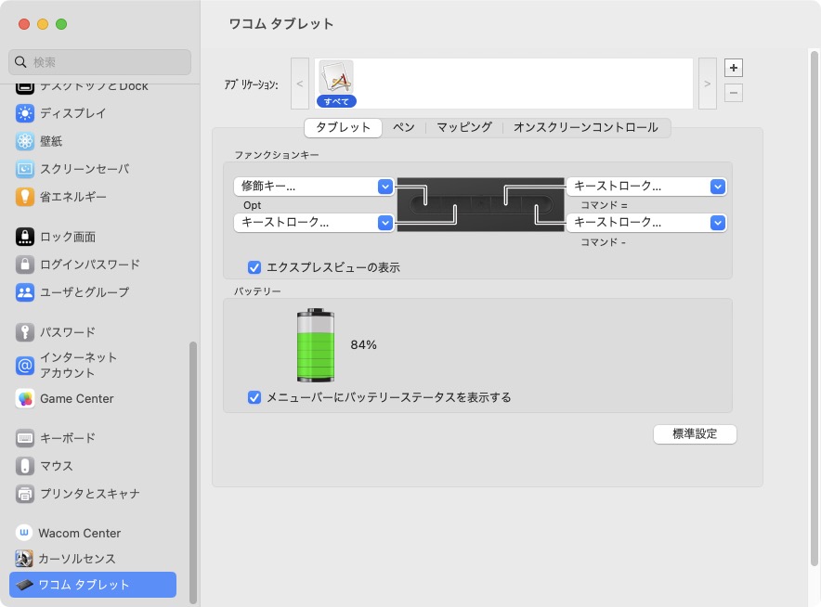Click the パスワード key icon

coord(24,331)
